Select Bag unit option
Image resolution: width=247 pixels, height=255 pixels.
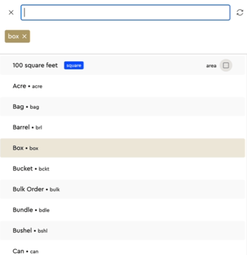(122, 107)
